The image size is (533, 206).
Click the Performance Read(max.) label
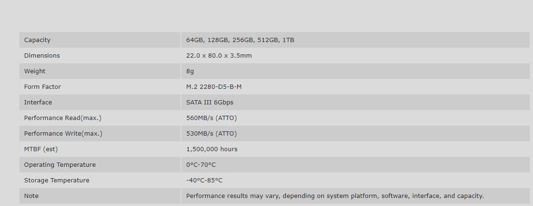[x=62, y=118]
